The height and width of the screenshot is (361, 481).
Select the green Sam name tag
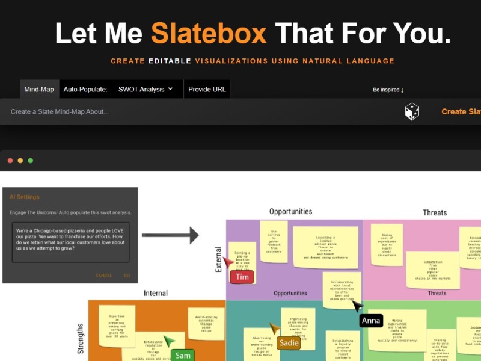[x=183, y=355]
